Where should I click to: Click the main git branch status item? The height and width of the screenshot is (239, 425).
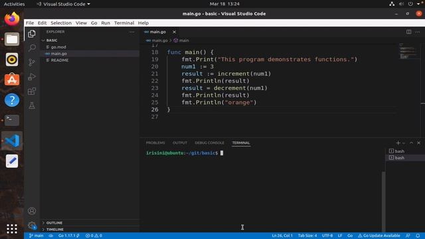(x=37, y=236)
